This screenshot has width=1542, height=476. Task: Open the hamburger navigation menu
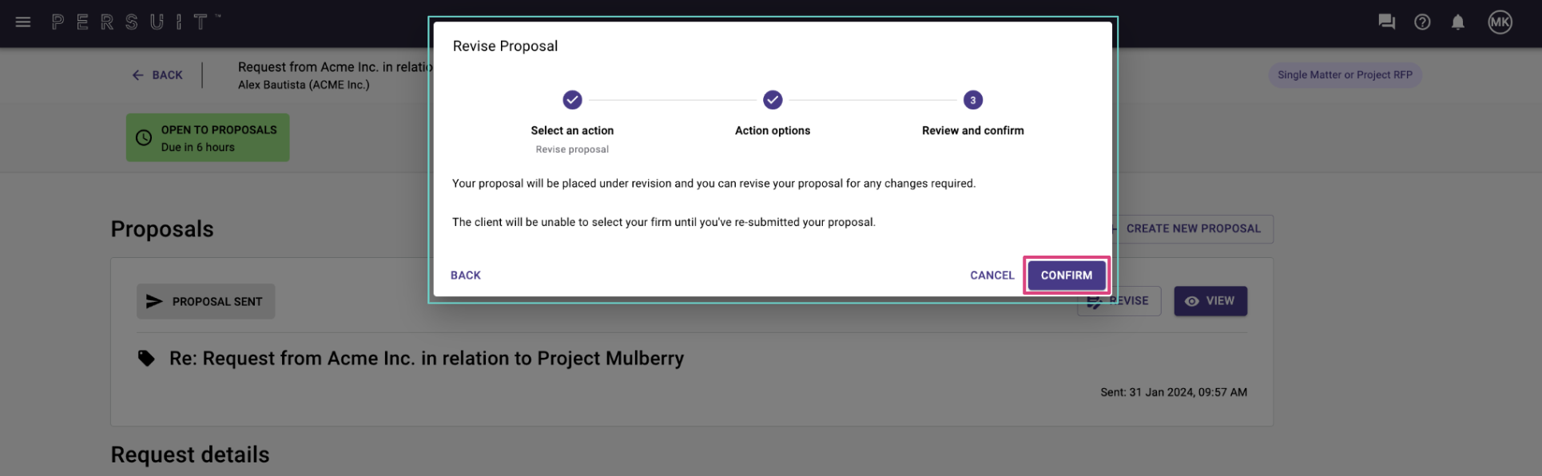23,22
